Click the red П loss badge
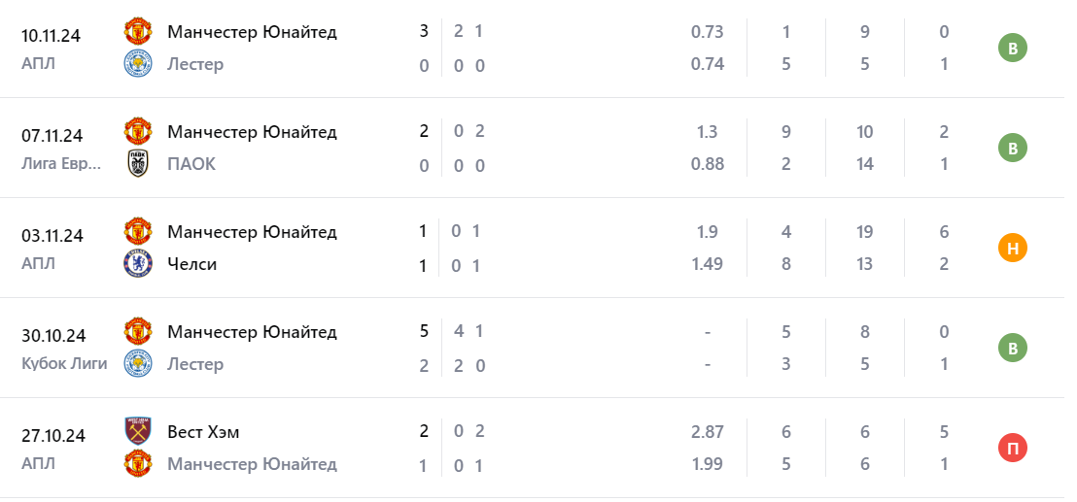 click(1012, 448)
